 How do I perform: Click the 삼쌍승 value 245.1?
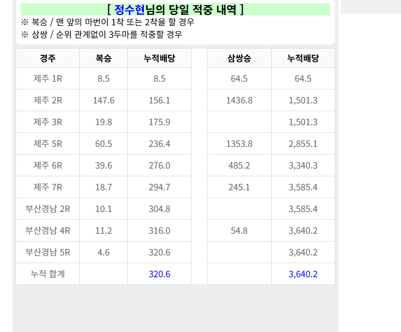pyautogui.click(x=239, y=187)
